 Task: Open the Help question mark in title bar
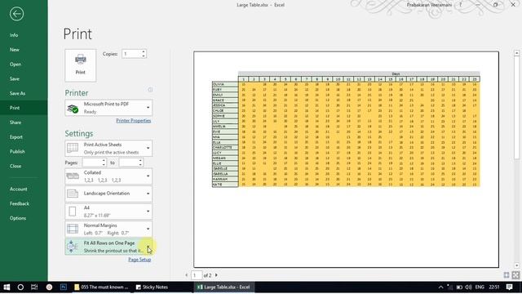point(461,5)
